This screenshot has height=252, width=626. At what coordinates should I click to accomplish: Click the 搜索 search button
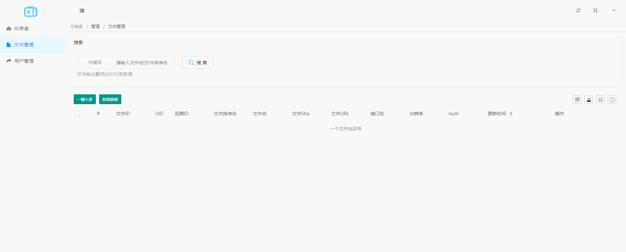pyautogui.click(x=198, y=62)
